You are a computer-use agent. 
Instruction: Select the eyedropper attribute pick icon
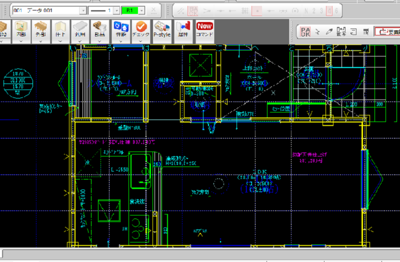click(x=329, y=31)
